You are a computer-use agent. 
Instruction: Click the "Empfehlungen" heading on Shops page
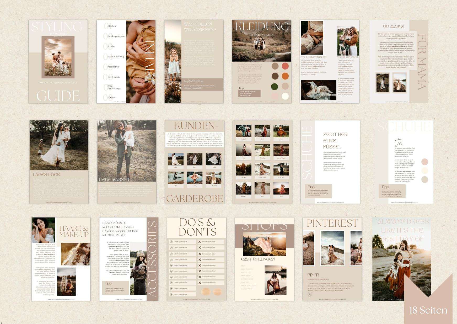point(258,259)
